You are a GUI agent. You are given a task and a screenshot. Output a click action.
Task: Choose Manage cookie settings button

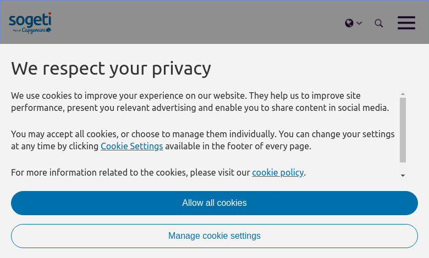click(215, 236)
